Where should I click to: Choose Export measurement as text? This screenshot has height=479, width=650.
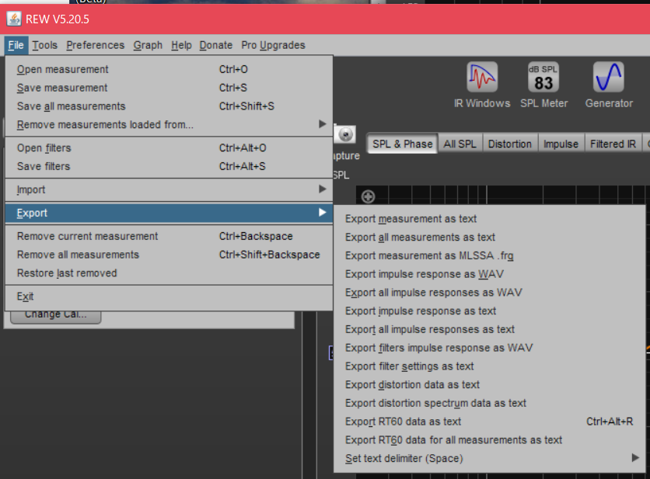tap(411, 219)
